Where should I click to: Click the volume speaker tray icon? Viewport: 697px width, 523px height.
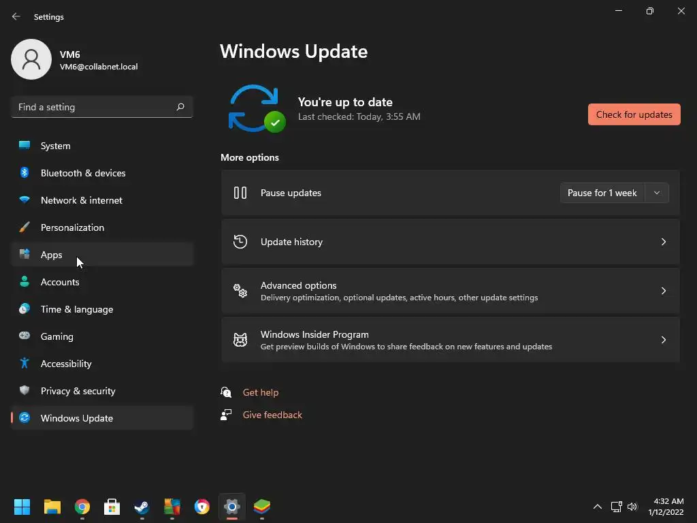click(632, 507)
